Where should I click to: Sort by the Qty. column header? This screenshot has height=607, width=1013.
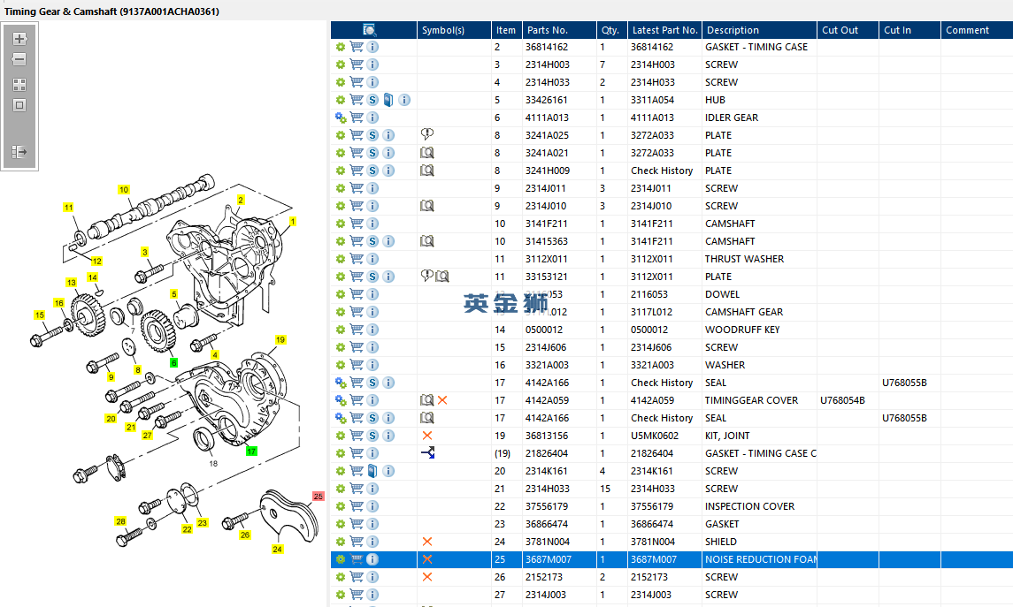[x=612, y=30]
